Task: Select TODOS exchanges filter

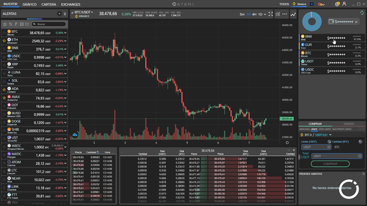Action: (x=284, y=4)
